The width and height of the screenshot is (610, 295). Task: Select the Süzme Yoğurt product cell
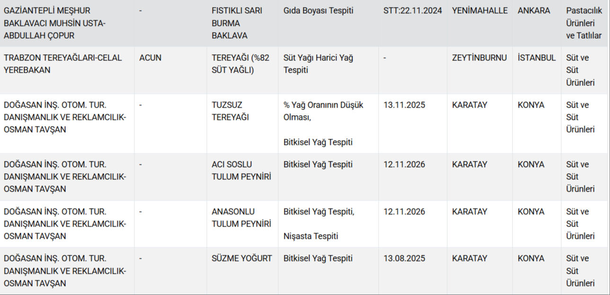(x=242, y=259)
